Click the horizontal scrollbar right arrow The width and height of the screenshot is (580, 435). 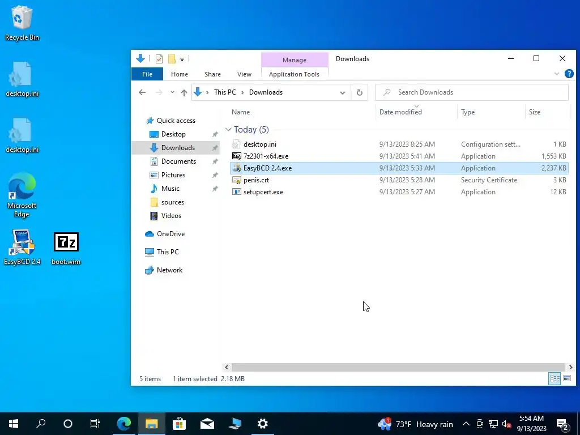[570, 367]
